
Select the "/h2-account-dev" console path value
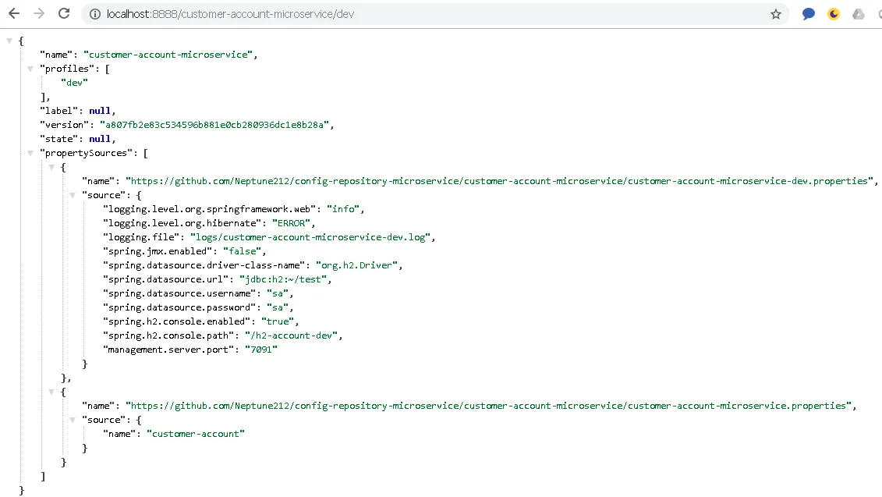point(292,336)
